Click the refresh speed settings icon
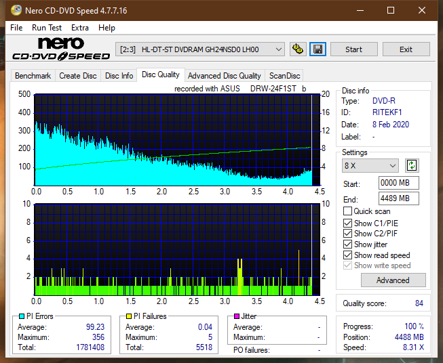Screen dimensions: 443x363 pyautogui.click(x=412, y=165)
